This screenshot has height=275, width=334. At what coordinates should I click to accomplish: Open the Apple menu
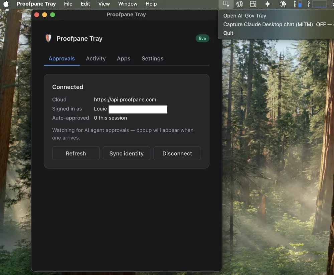coord(6,4)
